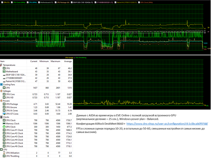Click the CPU Clock row icon

pos(4,120)
